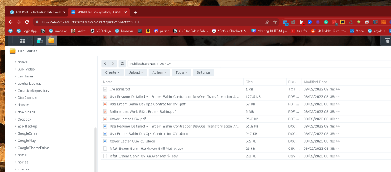The height and width of the screenshot is (172, 391).
Task: Go back in File Station folder history
Action: point(105,64)
